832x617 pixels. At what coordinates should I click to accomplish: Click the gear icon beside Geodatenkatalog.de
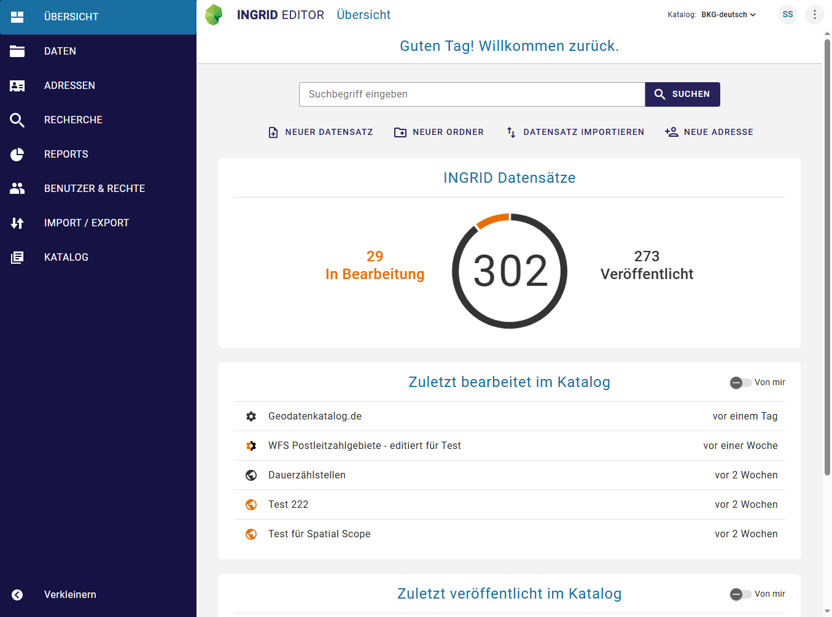(x=251, y=416)
